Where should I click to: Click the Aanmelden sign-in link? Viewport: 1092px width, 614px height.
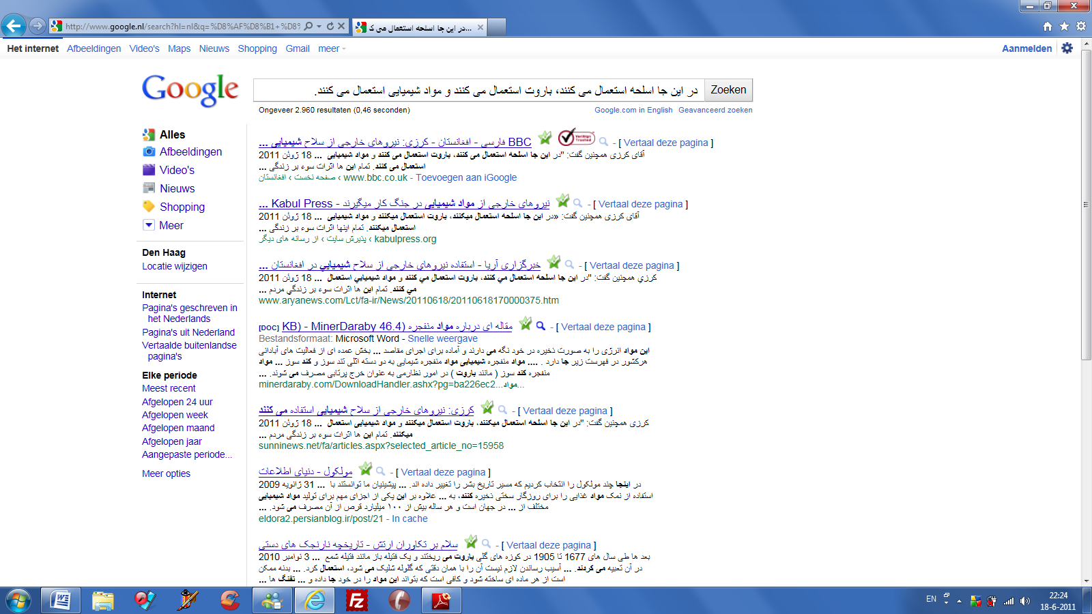1026,48
